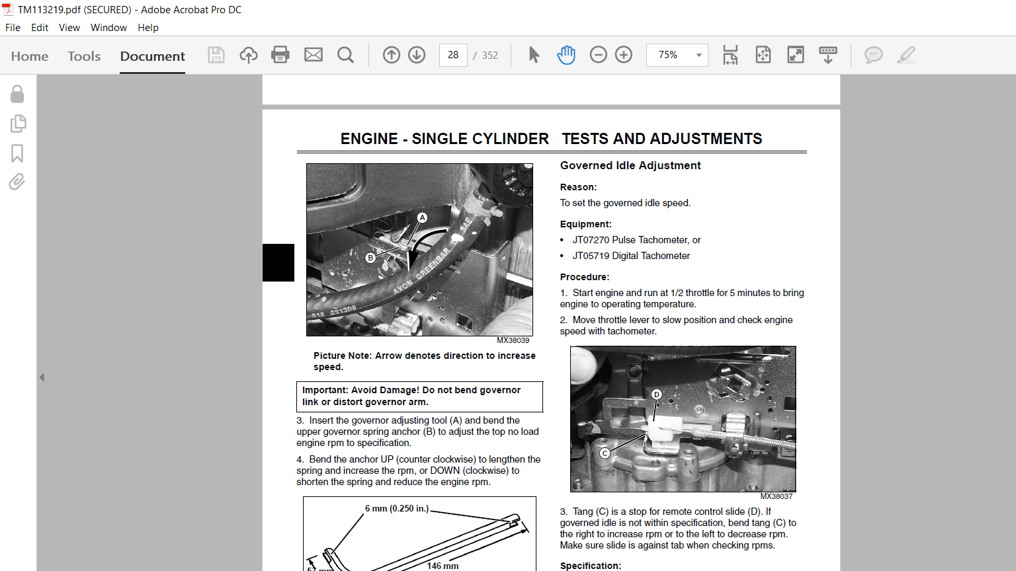
Task: Click 'JT07270 Pulse Tachometer, or' text
Action: [636, 240]
